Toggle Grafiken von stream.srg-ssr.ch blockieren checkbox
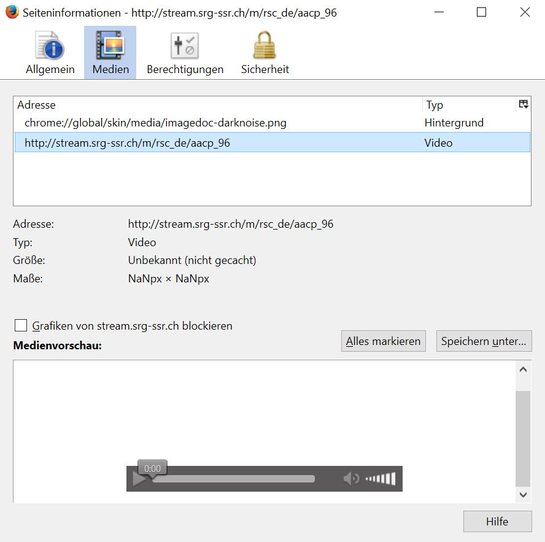The width and height of the screenshot is (545, 542). click(x=21, y=326)
